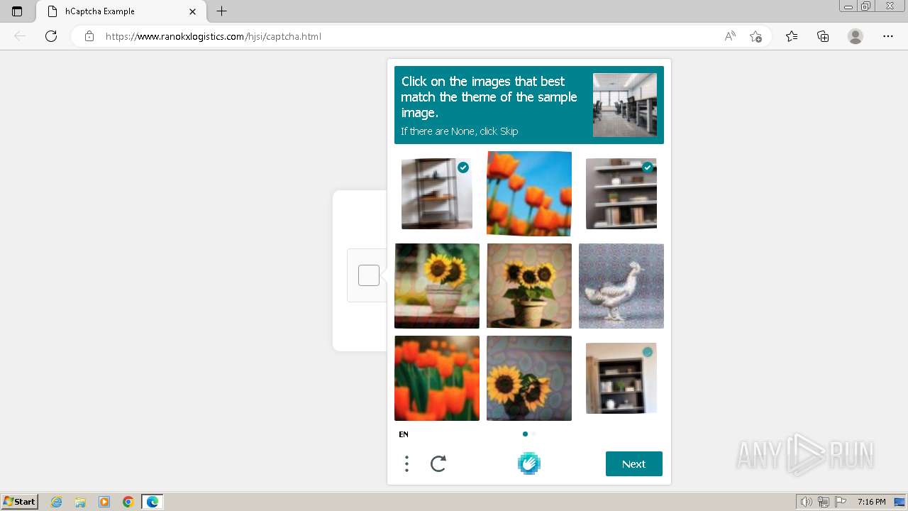The height and width of the screenshot is (511, 908).
Task: Click the Next button
Action: click(x=634, y=463)
